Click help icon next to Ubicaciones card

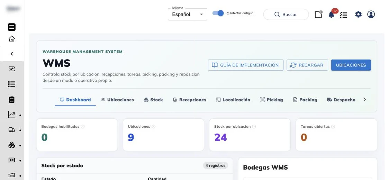pyautogui.click(x=153, y=127)
